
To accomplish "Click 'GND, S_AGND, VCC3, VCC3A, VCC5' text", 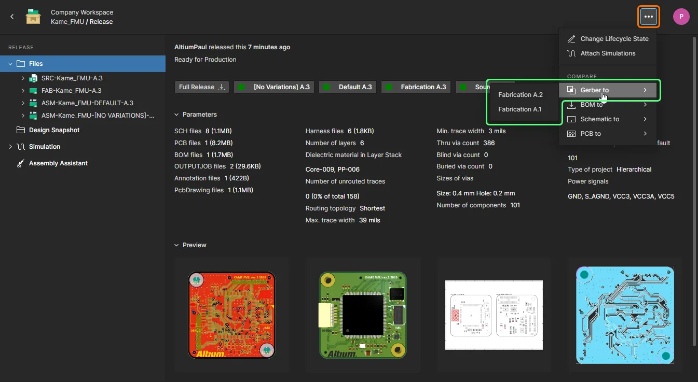I will (621, 196).
